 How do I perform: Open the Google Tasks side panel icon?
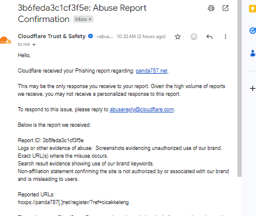pos(252,31)
